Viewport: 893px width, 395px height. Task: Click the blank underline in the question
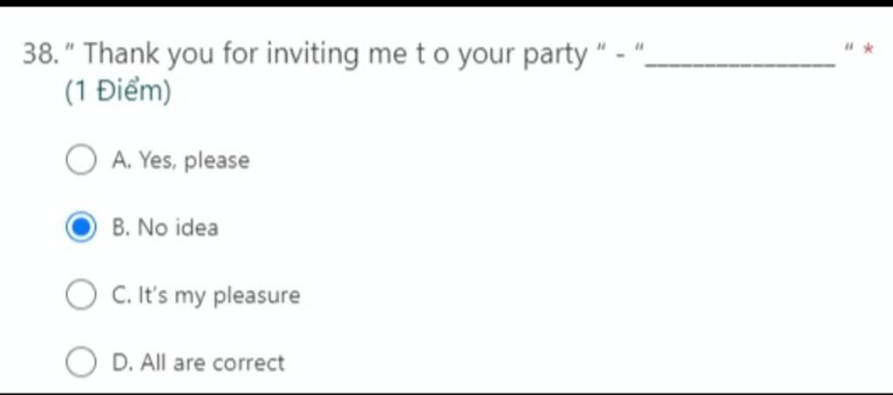tap(740, 65)
